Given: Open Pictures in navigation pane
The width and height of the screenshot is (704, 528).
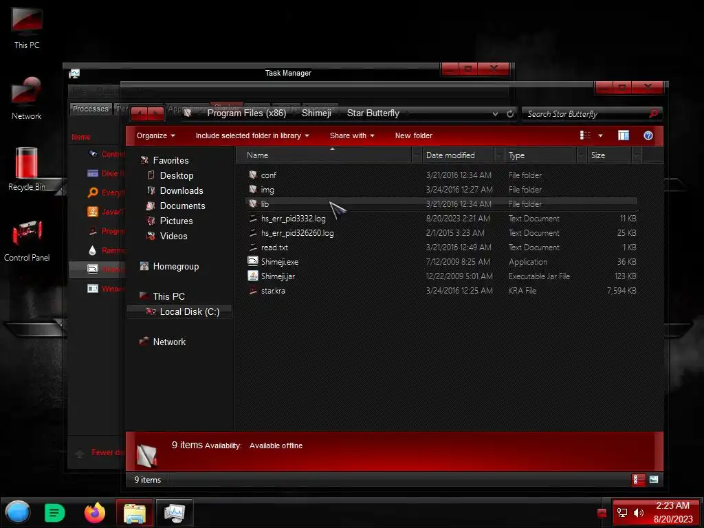Looking at the screenshot, I should point(176,221).
